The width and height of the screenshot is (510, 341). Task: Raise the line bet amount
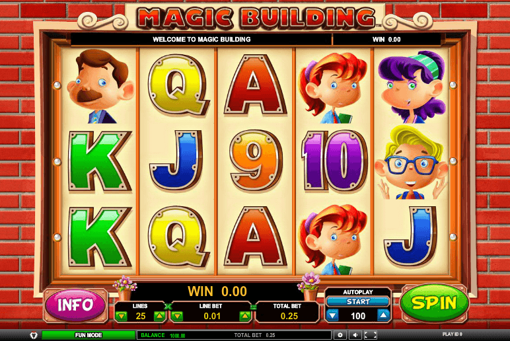[244, 316]
